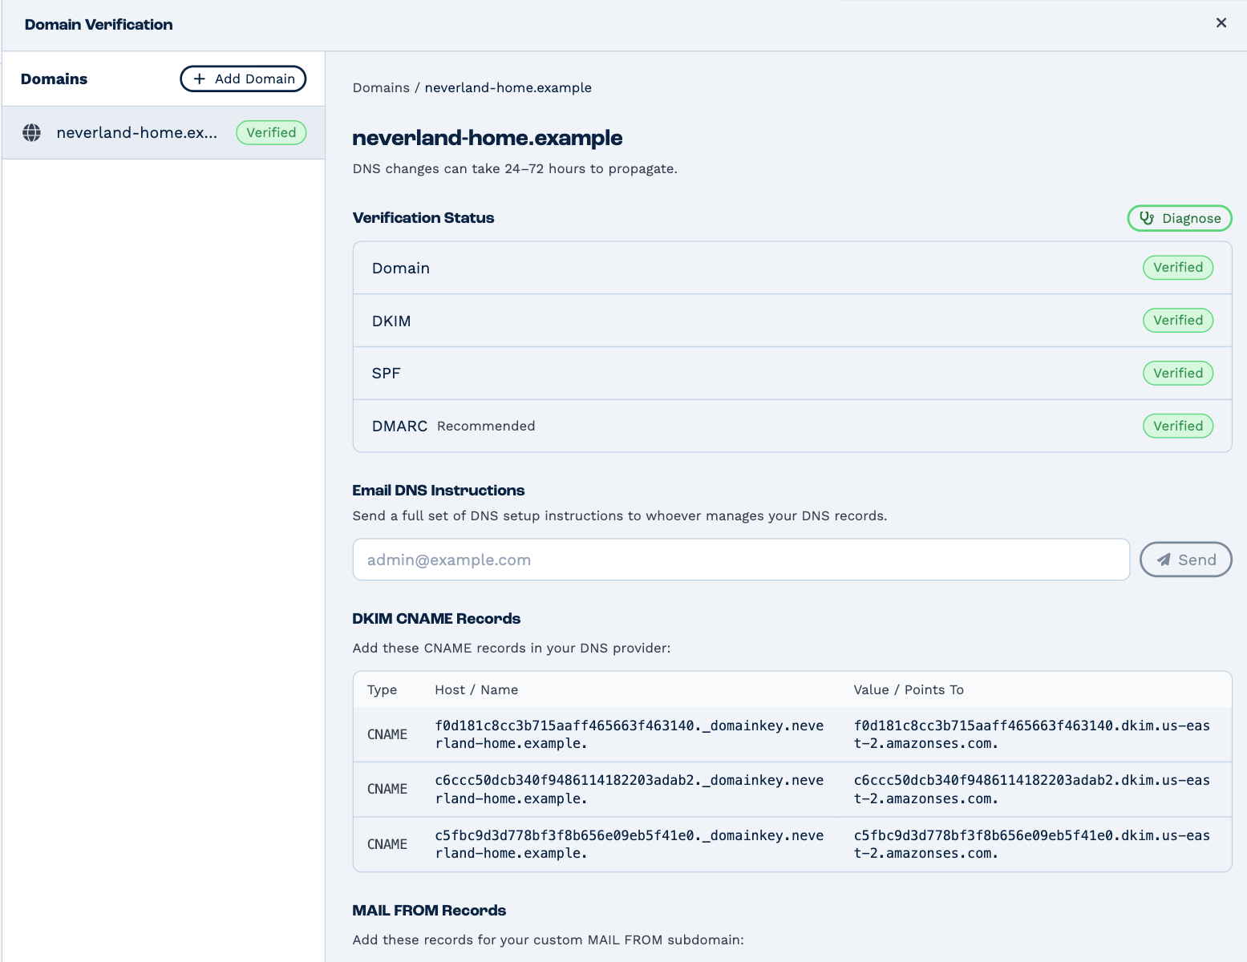
Task: Click the c6ccc50d... dkim amazonses value cell
Action: point(1032,790)
